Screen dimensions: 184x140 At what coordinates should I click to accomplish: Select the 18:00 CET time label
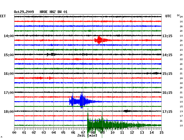[x=9, y=111]
